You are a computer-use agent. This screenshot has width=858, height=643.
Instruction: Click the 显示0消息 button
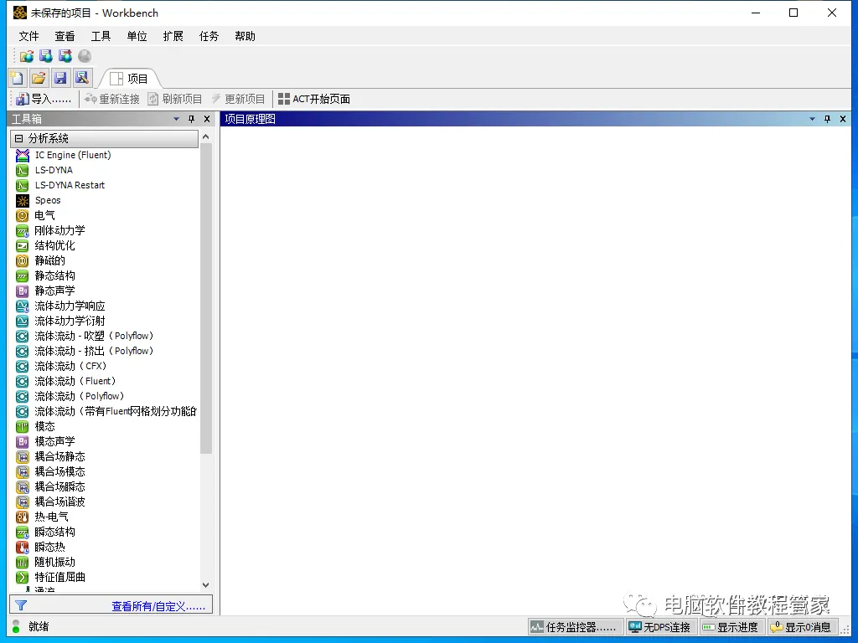pyautogui.click(x=802, y=627)
